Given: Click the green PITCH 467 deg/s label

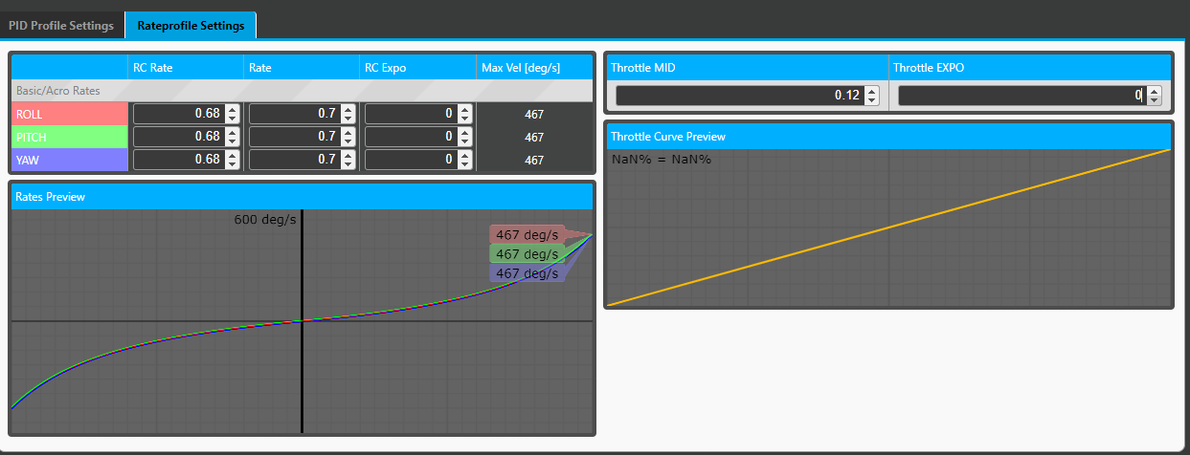Looking at the screenshot, I should [527, 254].
